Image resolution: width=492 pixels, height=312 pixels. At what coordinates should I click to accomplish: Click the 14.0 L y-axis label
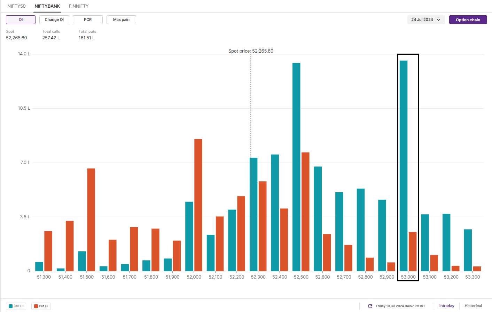point(24,54)
